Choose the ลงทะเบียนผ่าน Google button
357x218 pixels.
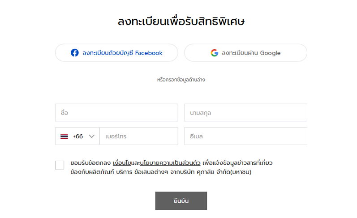click(245, 53)
